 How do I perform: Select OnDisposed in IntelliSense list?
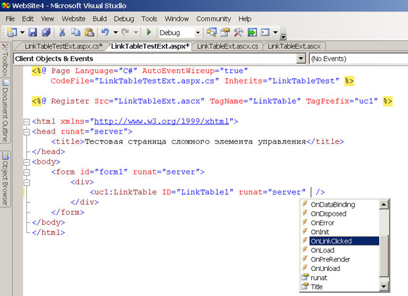(340, 214)
